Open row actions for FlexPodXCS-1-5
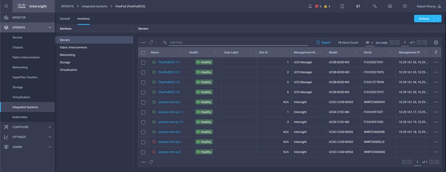The image size is (446, 172). pyautogui.click(x=436, y=82)
